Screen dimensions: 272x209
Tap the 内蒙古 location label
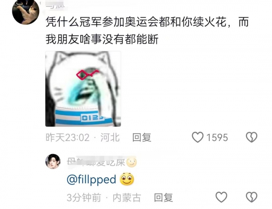(x=127, y=198)
